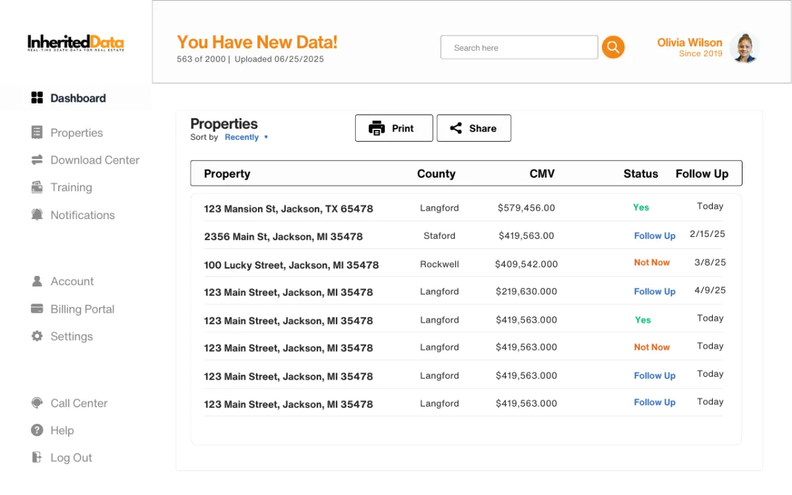This screenshot has height=495, width=792.
Task: Click the Notifications bell icon
Action: 37,214
